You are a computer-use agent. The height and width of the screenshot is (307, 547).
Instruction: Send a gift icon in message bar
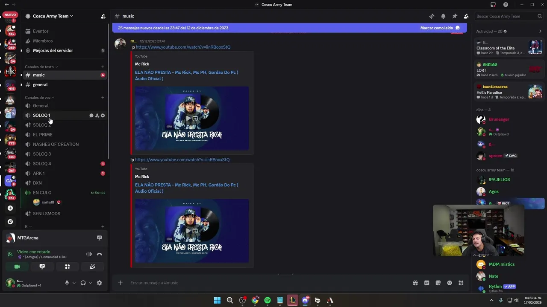coord(415,283)
